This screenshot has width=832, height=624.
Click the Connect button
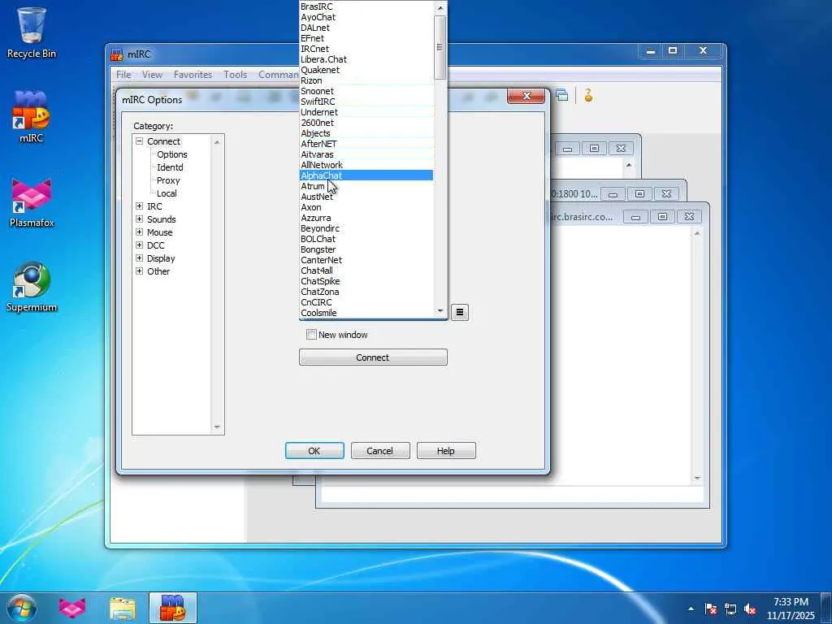coord(373,357)
